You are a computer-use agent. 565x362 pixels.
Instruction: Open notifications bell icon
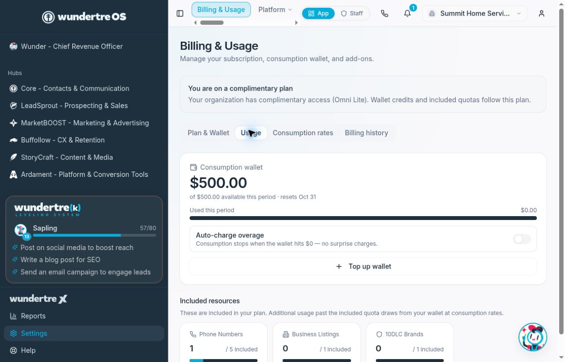[407, 14]
